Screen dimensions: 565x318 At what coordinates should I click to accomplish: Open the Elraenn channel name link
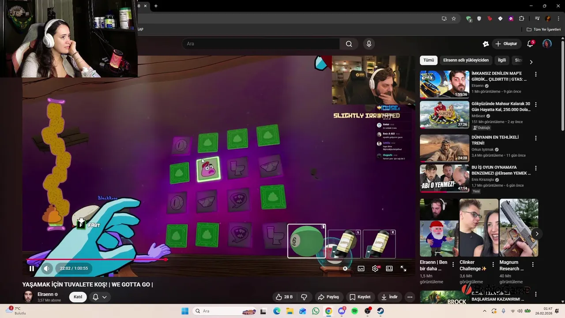point(45,294)
